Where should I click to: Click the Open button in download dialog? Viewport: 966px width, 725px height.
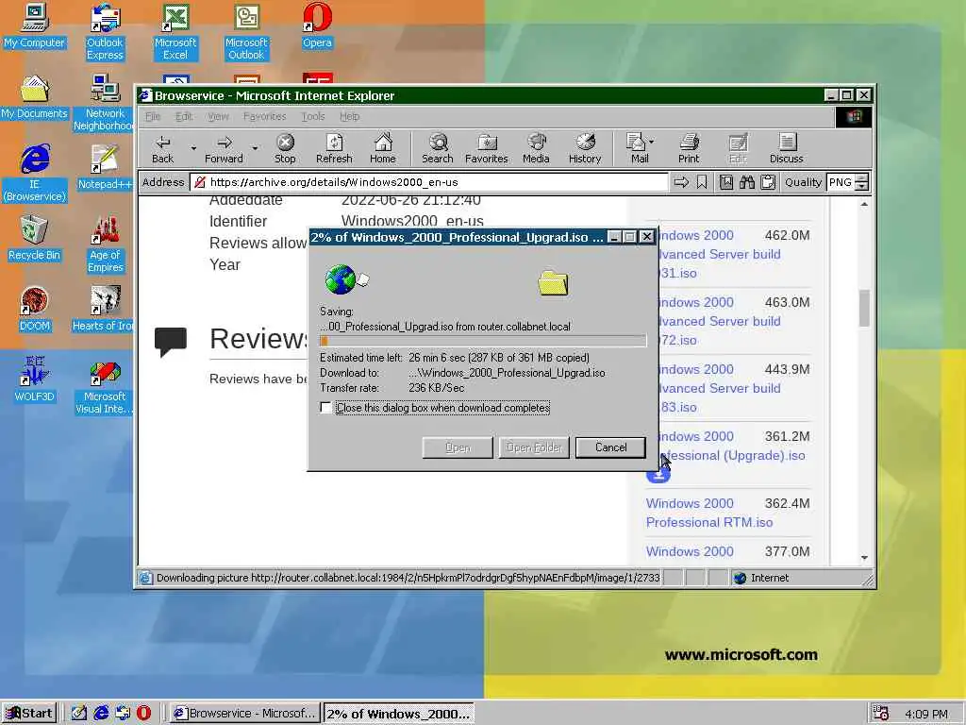click(x=458, y=447)
